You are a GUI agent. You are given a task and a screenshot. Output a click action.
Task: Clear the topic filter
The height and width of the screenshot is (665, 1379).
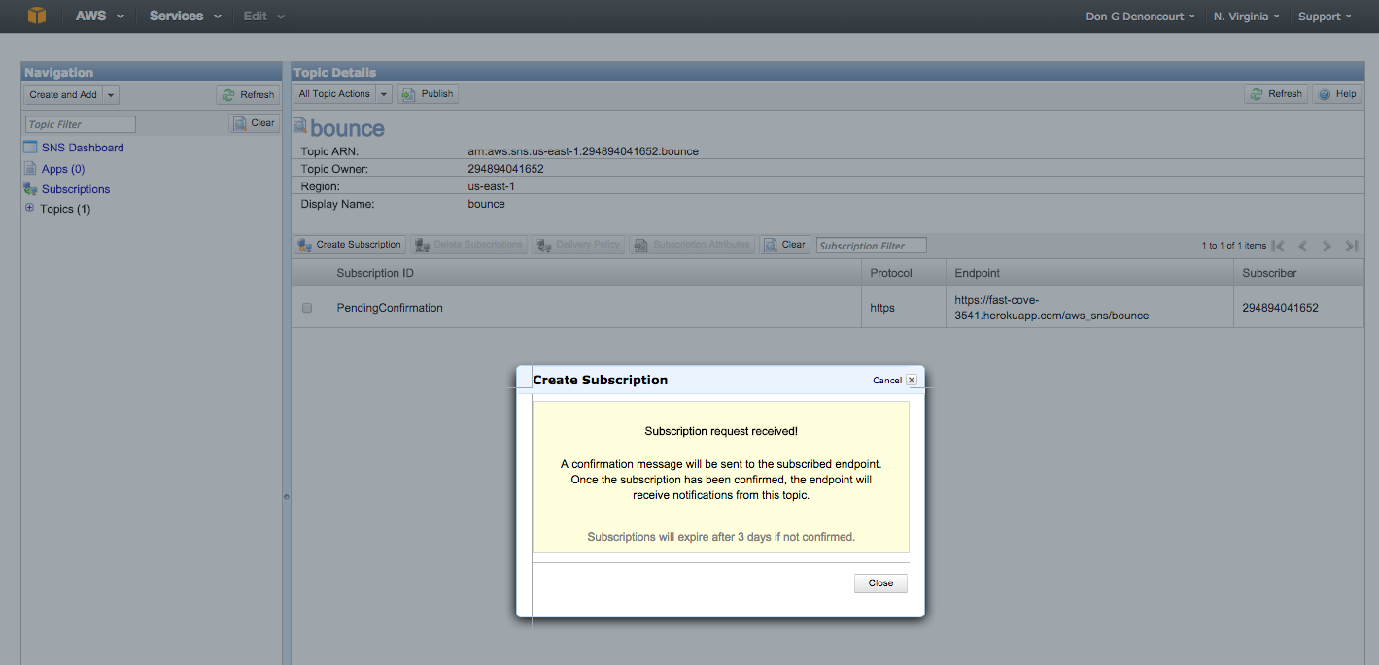(x=254, y=123)
